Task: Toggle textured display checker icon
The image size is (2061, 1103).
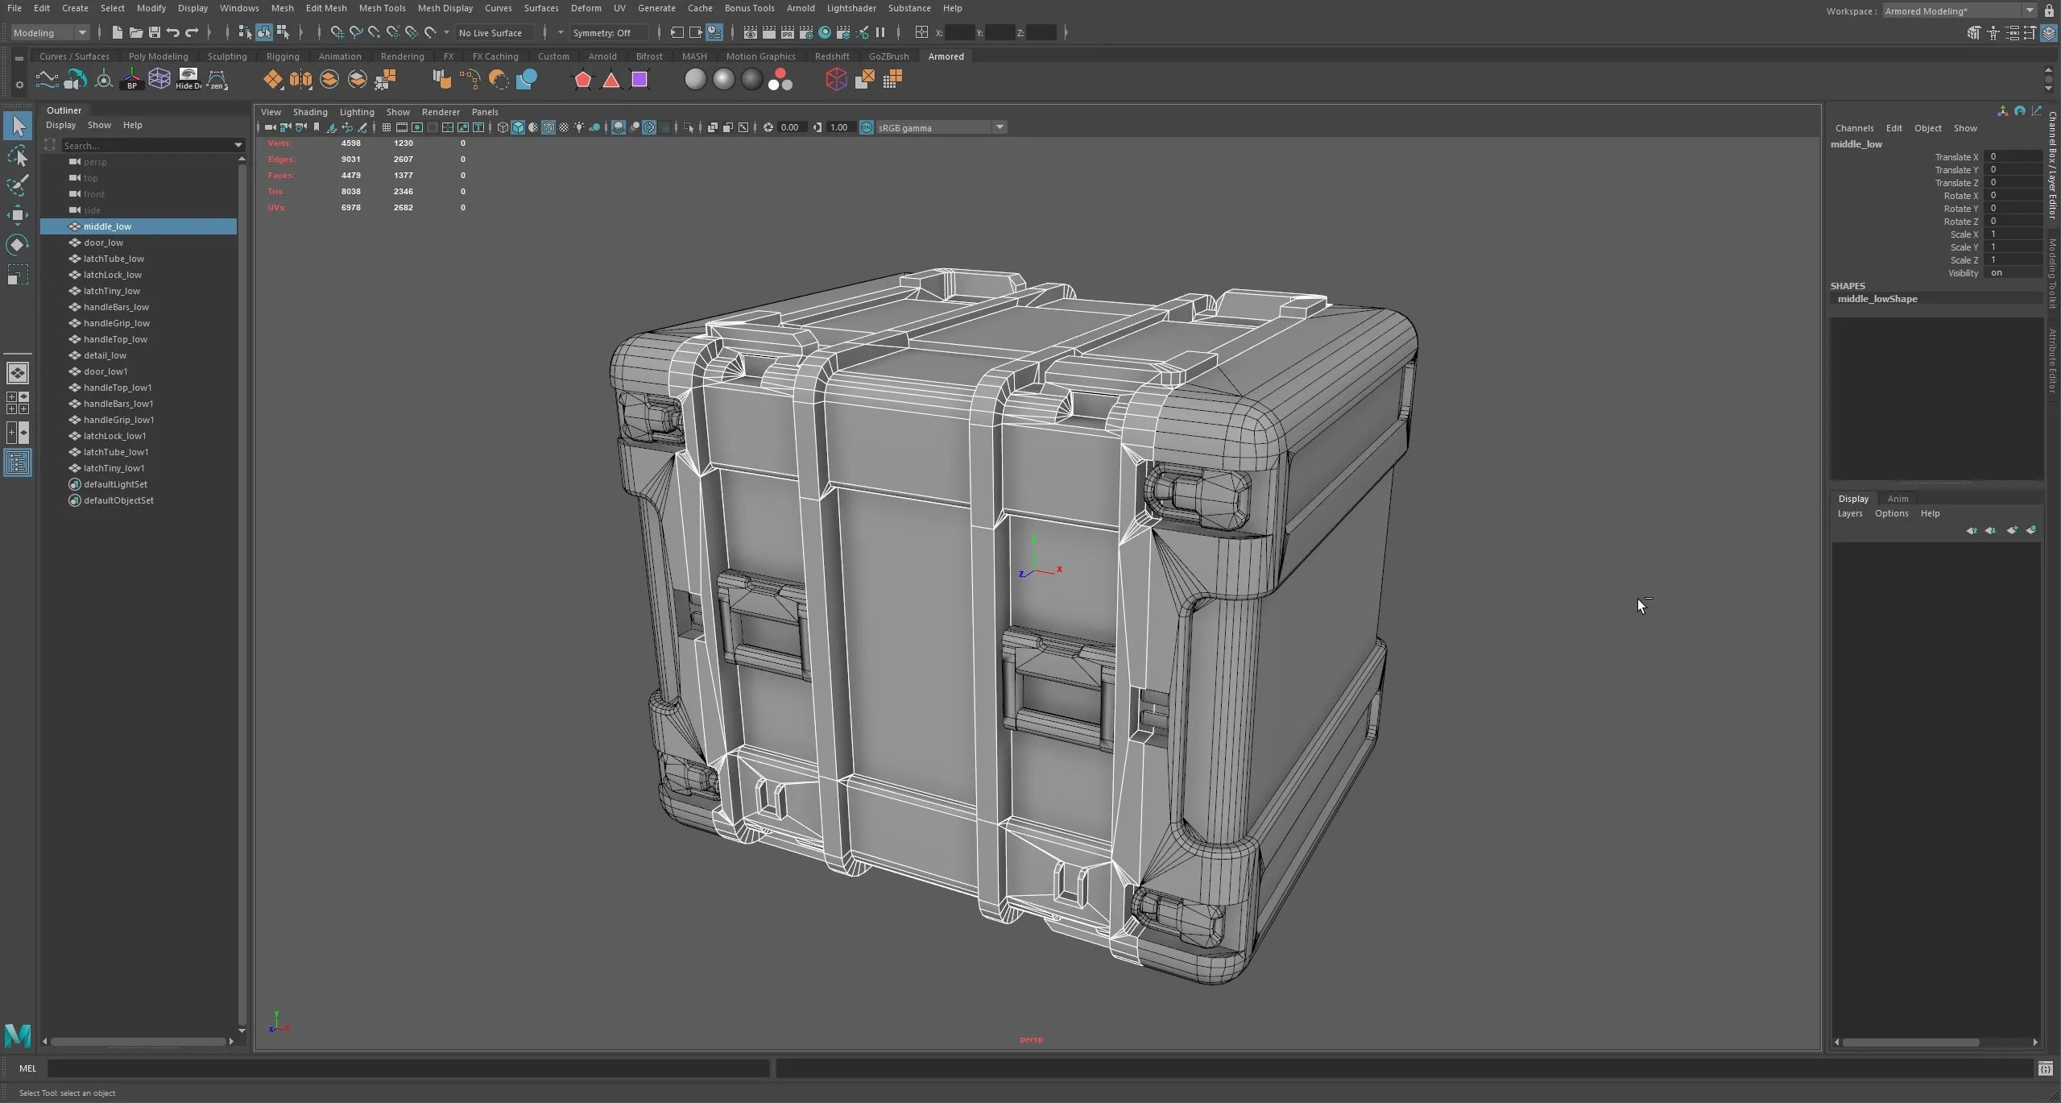Action: coord(564,127)
